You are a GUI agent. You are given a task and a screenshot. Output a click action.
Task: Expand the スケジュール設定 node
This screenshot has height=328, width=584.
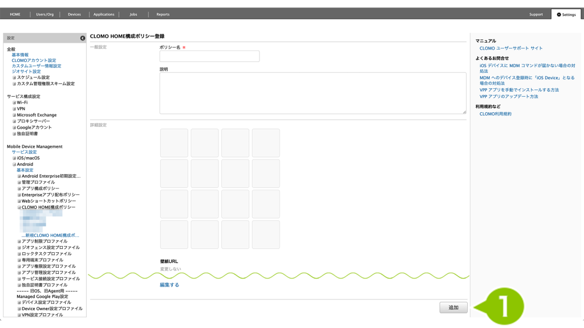point(14,77)
